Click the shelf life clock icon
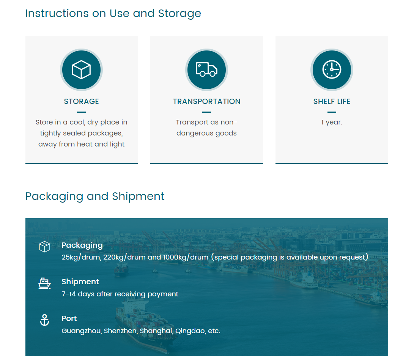The height and width of the screenshot is (362, 414). click(x=332, y=70)
